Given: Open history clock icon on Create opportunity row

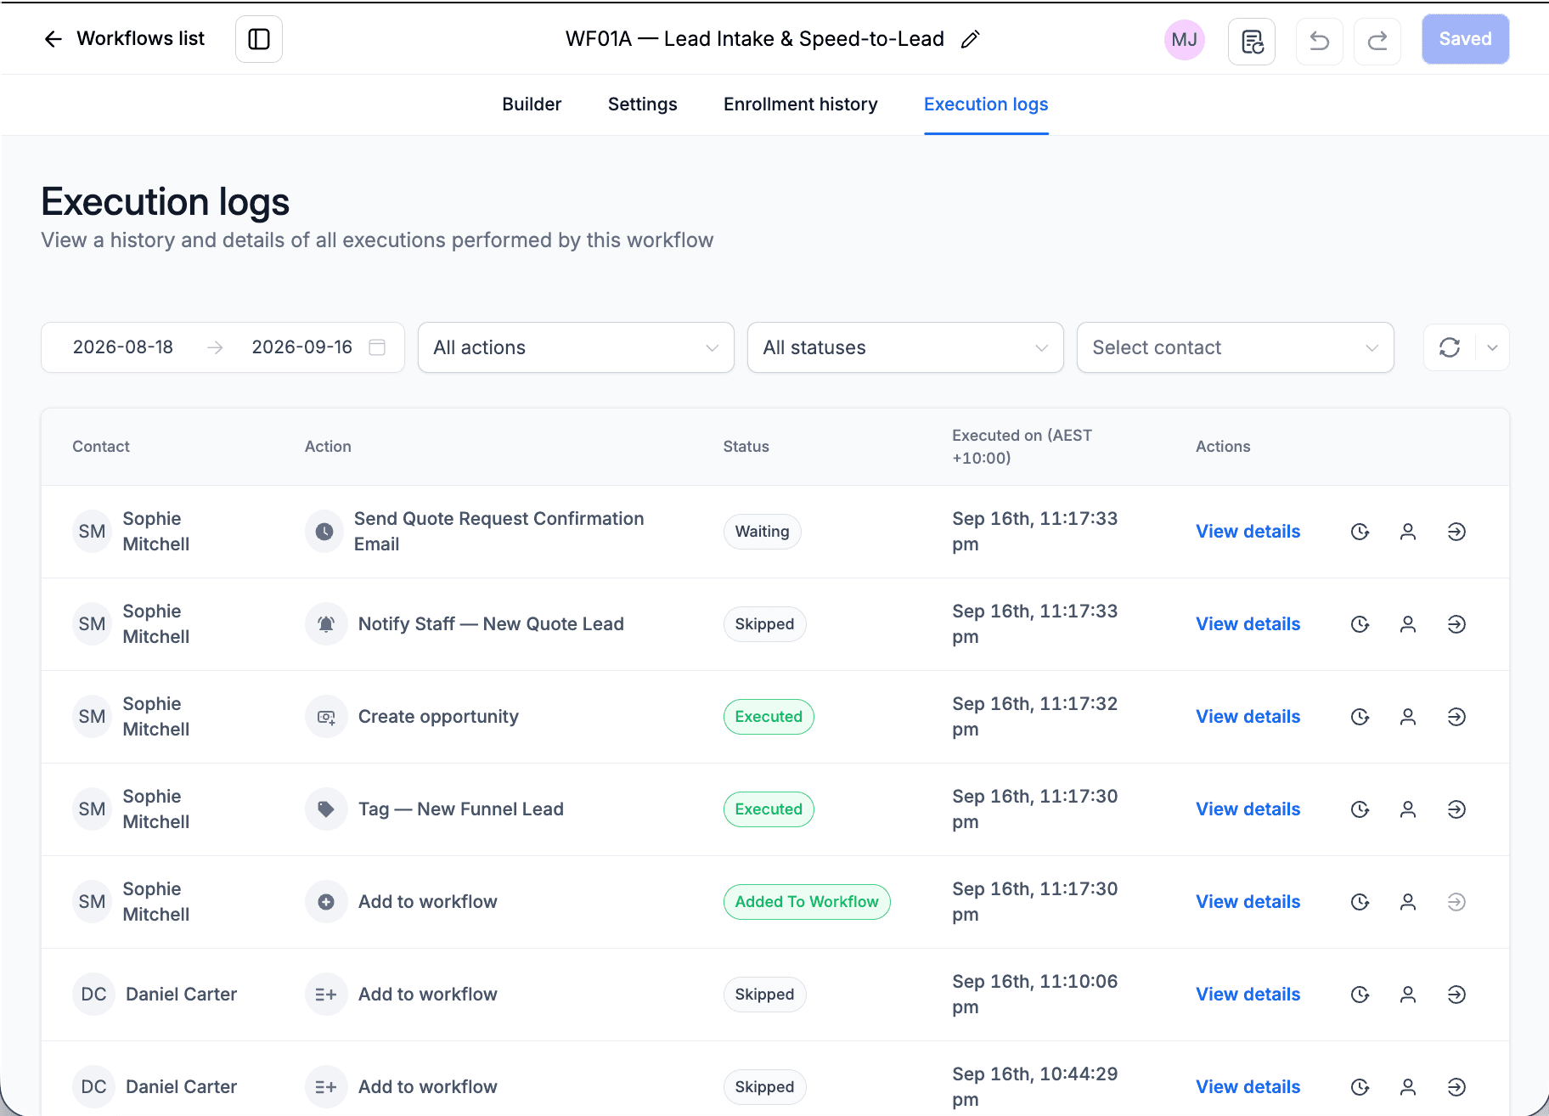Looking at the screenshot, I should coord(1360,717).
